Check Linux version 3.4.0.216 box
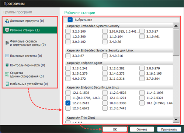The image size is (184, 133). tap(105, 56)
